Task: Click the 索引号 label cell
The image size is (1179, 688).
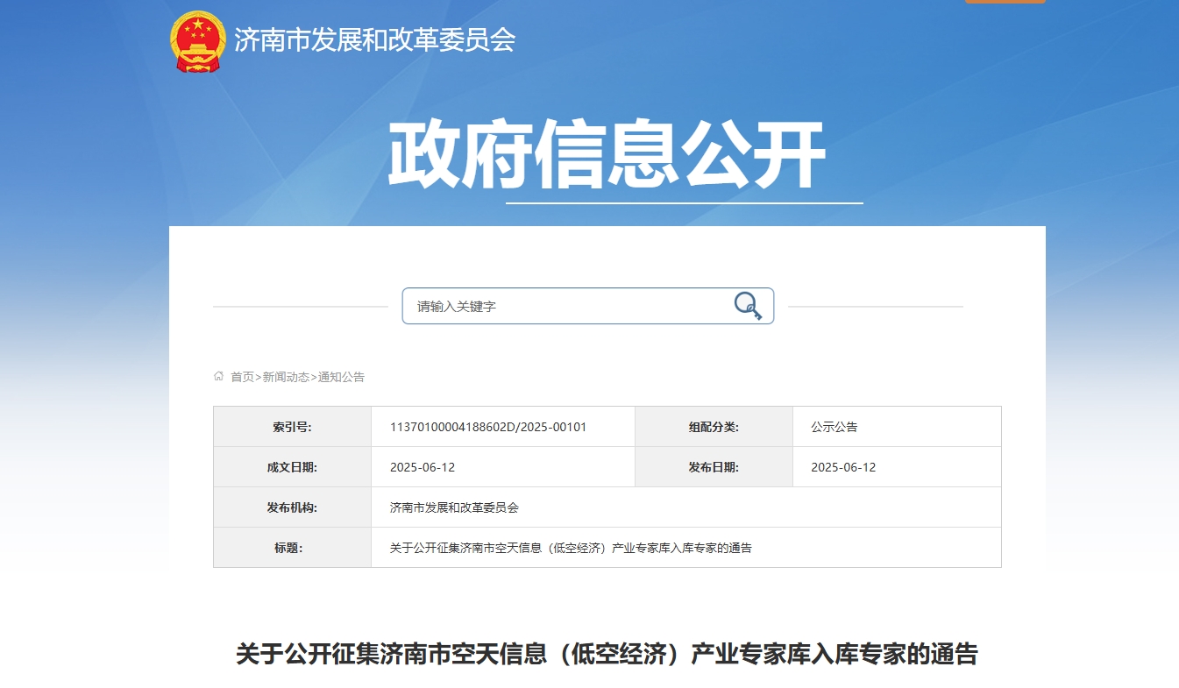Action: coord(292,427)
